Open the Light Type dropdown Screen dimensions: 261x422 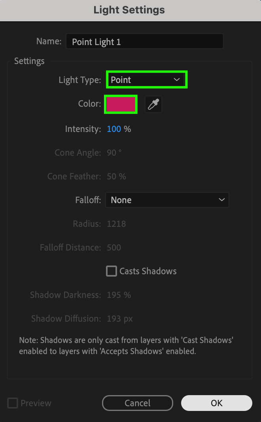pos(146,80)
